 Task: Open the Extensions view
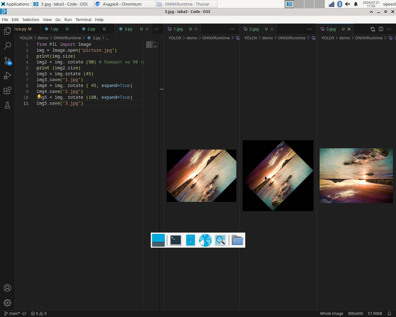7,90
